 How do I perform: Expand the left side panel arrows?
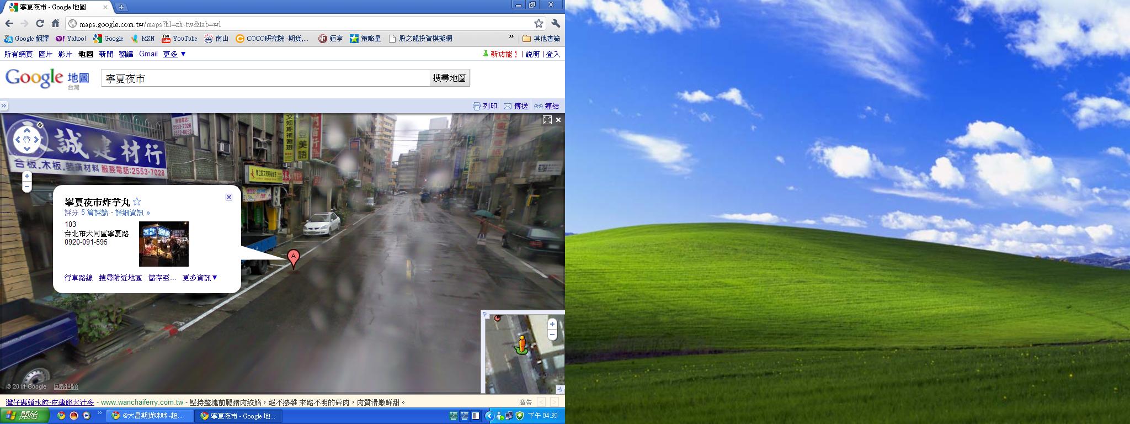pos(3,105)
